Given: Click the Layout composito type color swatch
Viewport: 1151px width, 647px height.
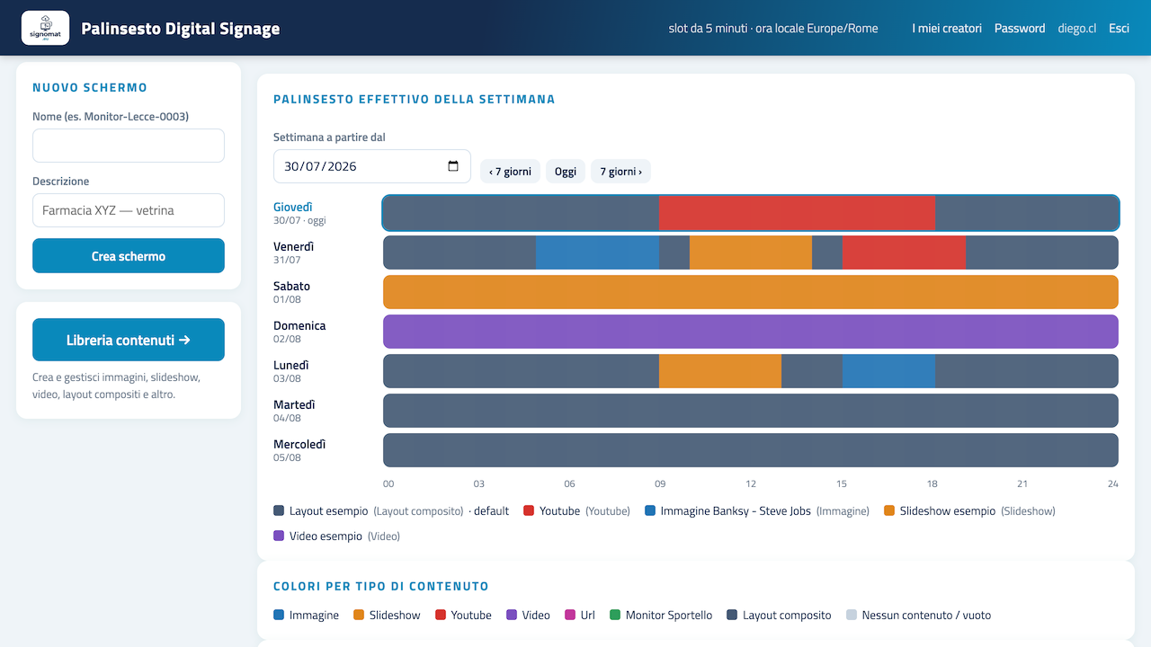Looking at the screenshot, I should click(x=732, y=615).
